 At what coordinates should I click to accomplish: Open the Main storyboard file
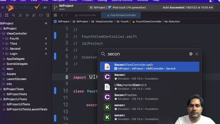(10, 69)
